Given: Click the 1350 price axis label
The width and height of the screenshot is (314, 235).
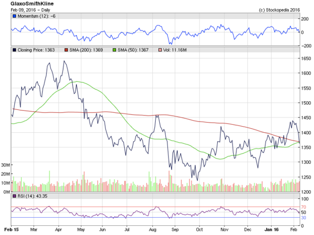Looking at the screenshot, I should point(306,148).
